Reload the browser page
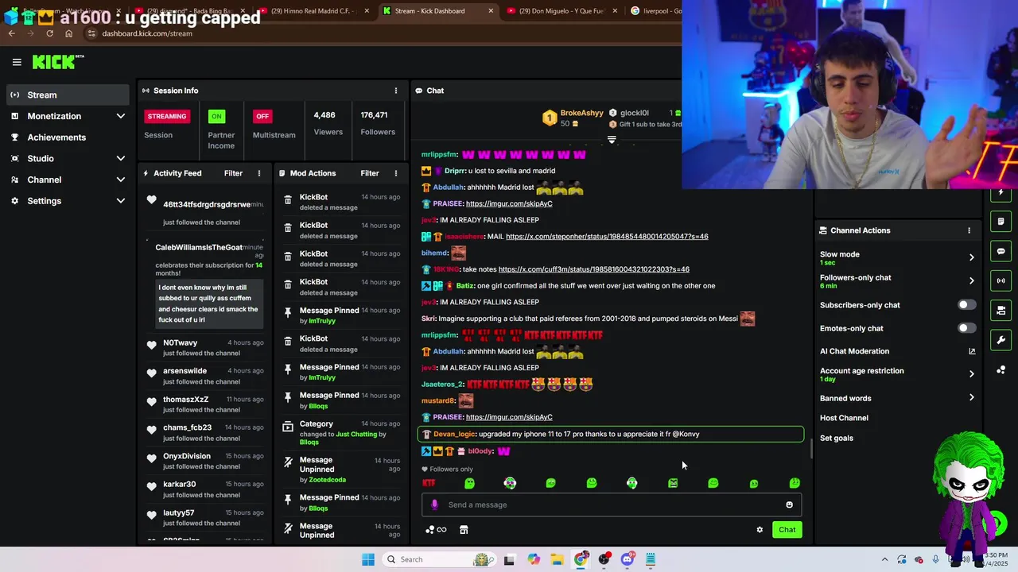Screen dimensions: 1018x572 point(49,33)
